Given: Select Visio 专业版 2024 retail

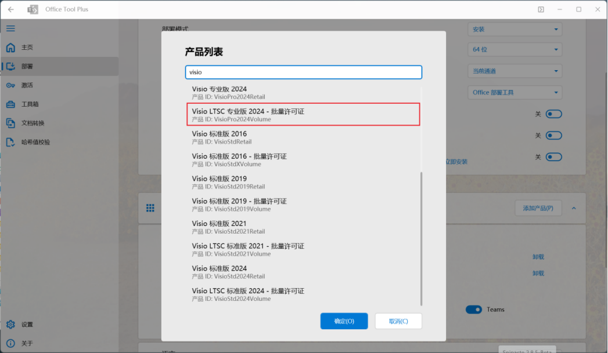Looking at the screenshot, I should [x=303, y=93].
